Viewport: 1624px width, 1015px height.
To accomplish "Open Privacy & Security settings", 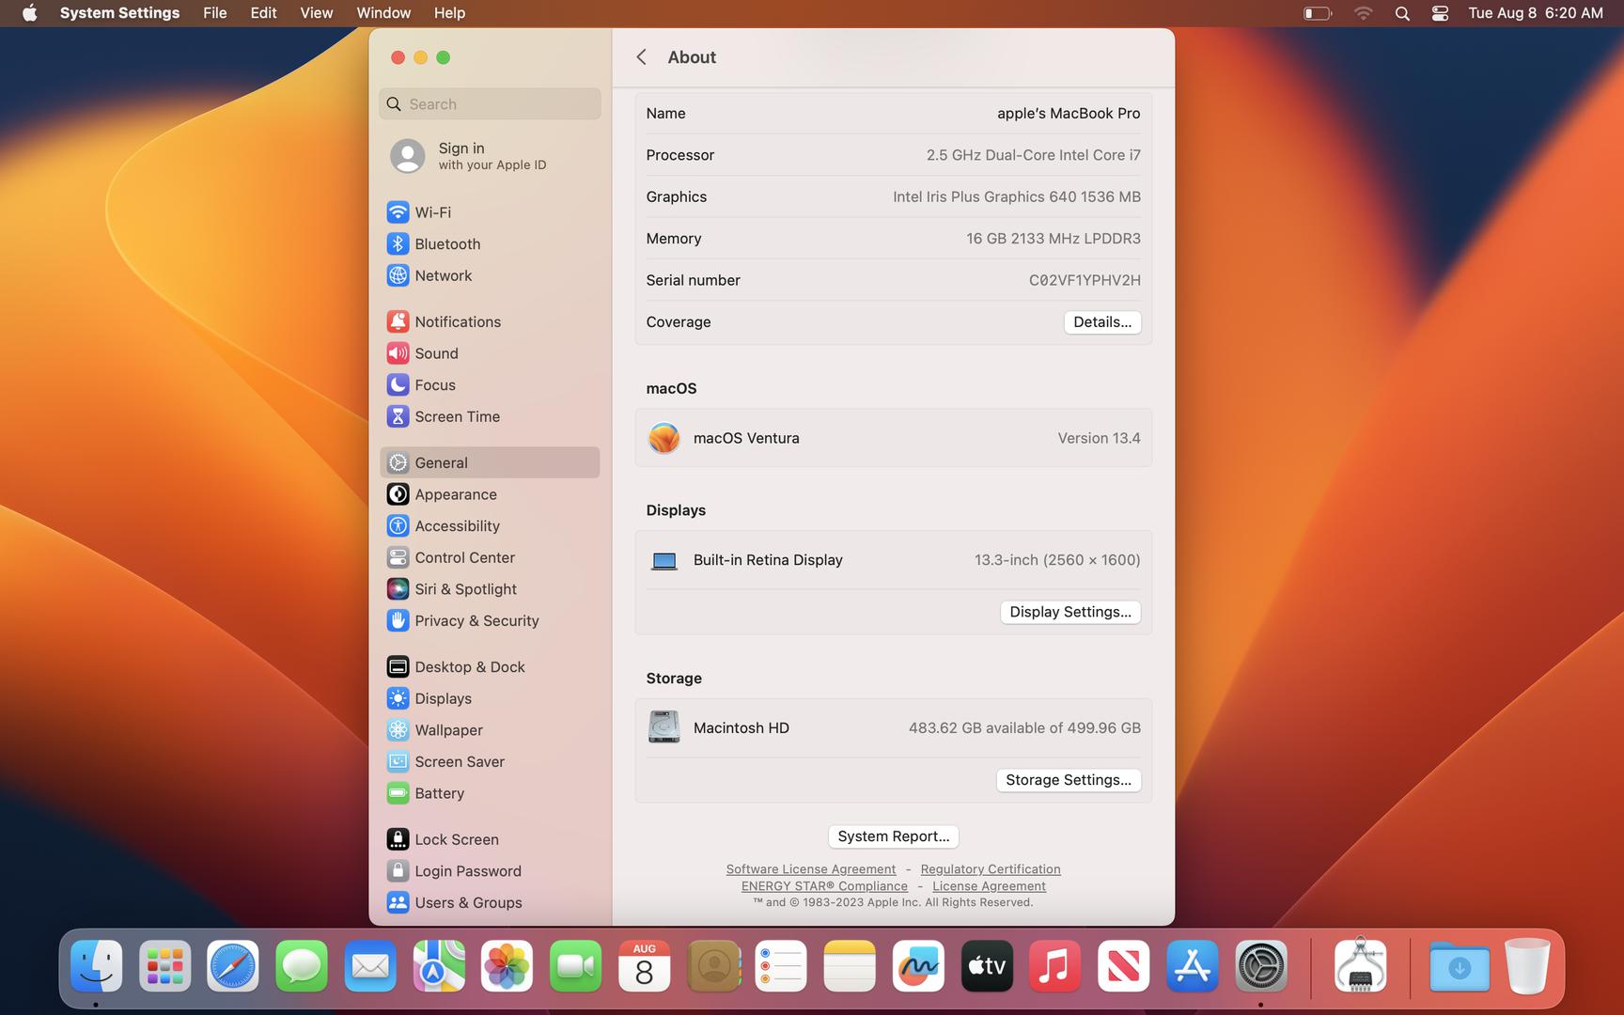I will pos(489,621).
